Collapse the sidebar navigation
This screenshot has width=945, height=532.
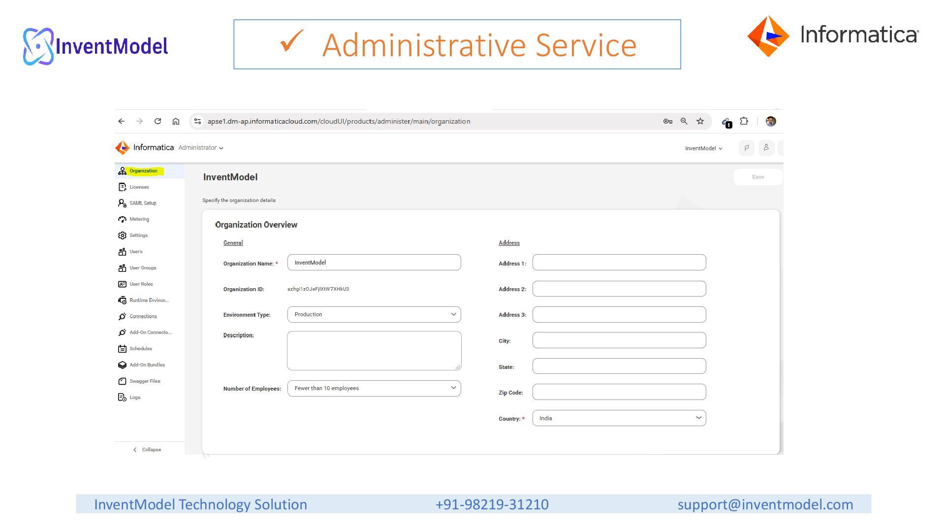click(x=147, y=449)
